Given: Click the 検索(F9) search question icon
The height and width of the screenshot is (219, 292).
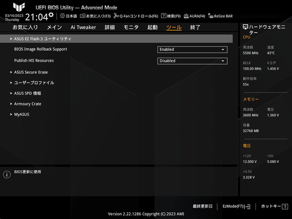Looking at the screenshot, I should click(x=164, y=16).
